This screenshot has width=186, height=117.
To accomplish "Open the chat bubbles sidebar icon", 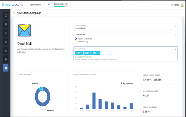I will point(6,42).
